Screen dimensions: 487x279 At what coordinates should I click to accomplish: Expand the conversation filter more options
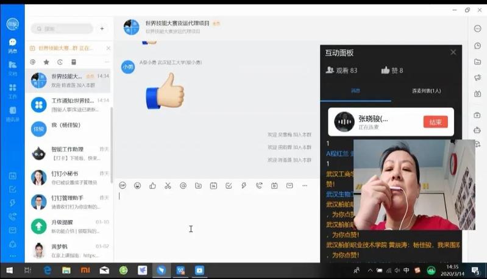107,62
